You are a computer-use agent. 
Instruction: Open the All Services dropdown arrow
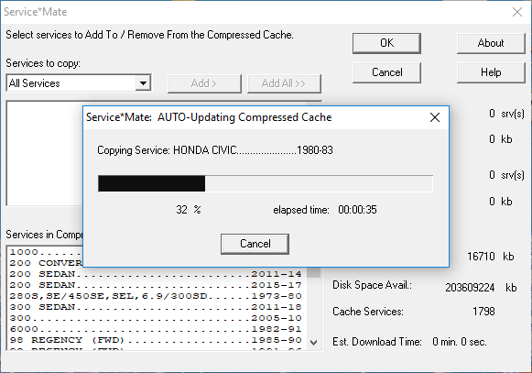point(143,83)
